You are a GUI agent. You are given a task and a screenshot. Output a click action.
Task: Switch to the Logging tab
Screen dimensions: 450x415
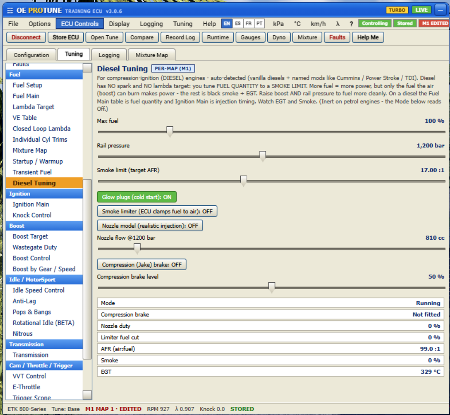pyautogui.click(x=109, y=55)
